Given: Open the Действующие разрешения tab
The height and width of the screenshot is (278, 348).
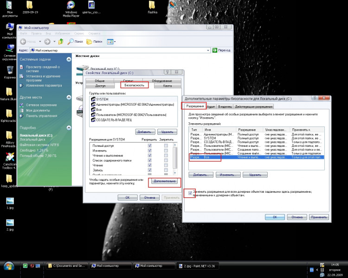Looking at the screenshot, I should pyautogui.click(x=253, y=107).
